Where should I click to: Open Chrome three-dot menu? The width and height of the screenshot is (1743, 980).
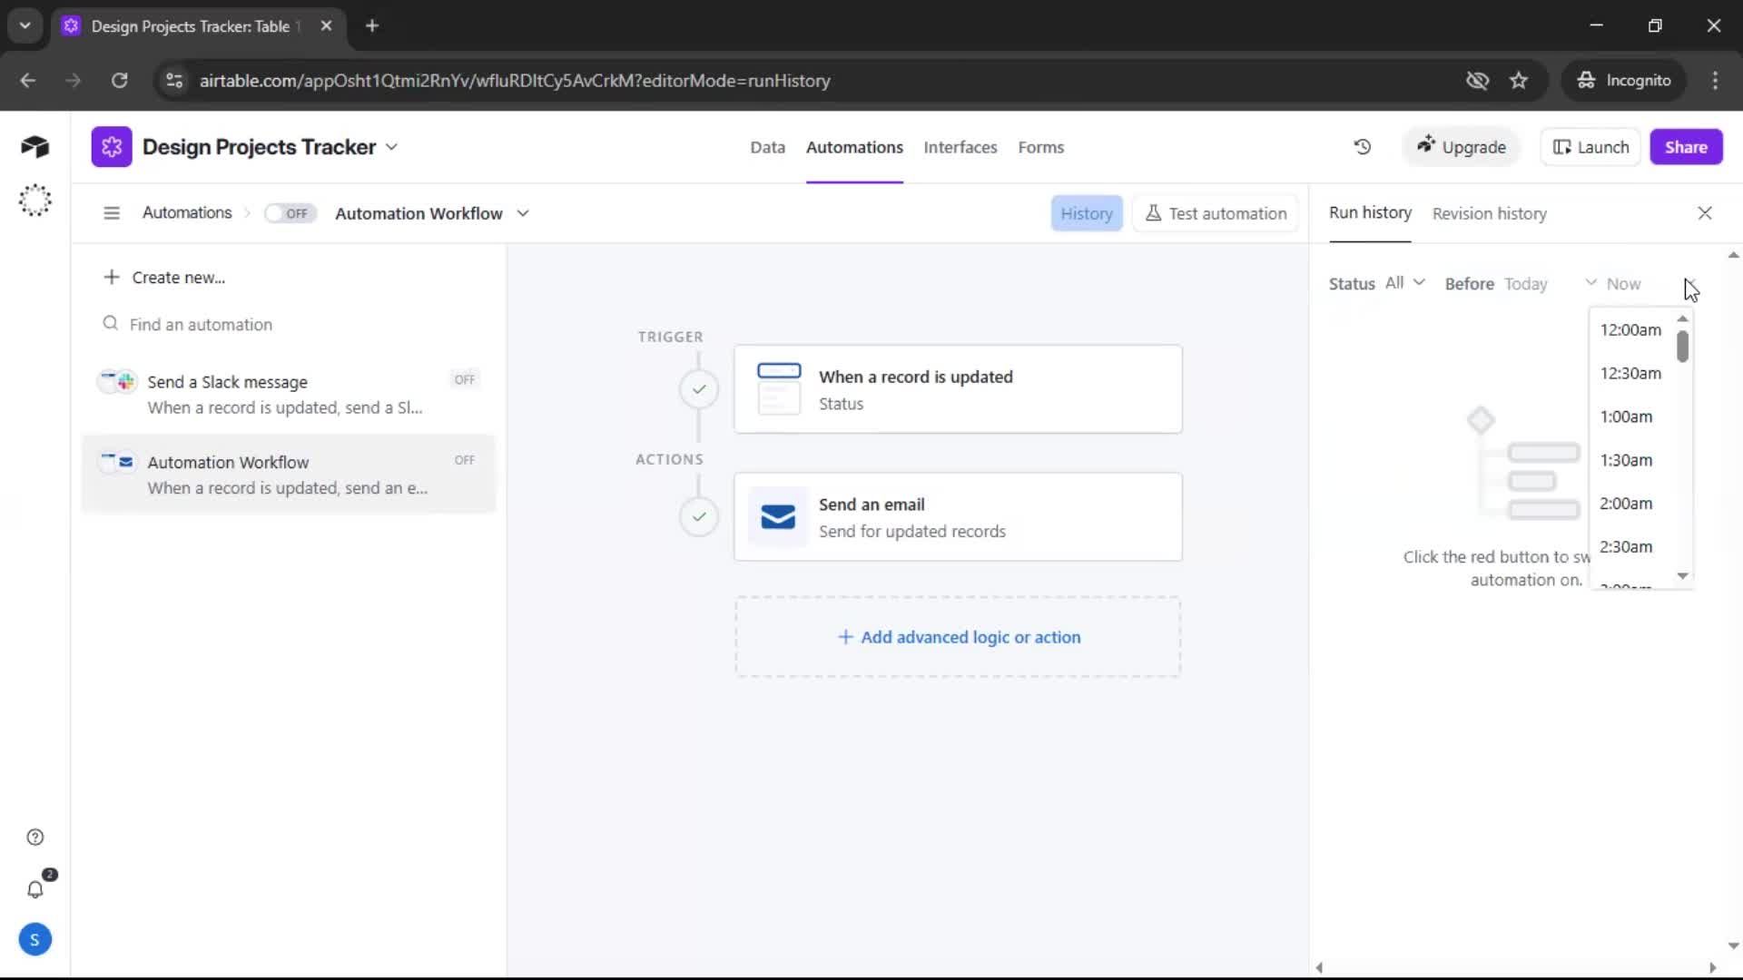pos(1715,80)
